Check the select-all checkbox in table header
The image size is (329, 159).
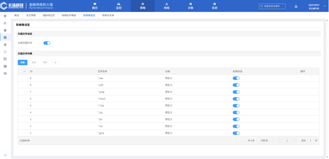coord(21,71)
